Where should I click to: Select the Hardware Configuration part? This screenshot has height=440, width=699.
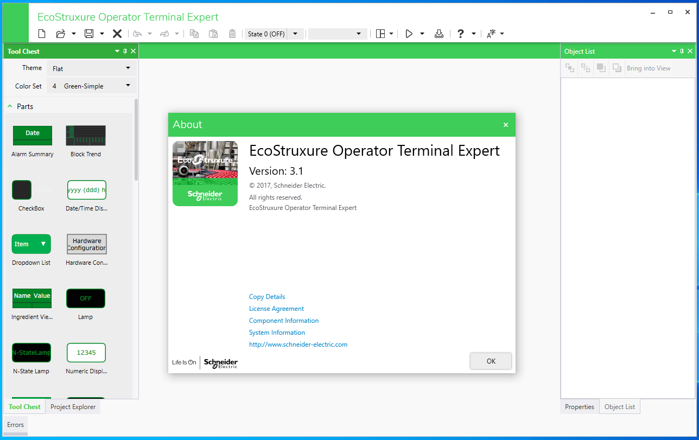(x=86, y=250)
